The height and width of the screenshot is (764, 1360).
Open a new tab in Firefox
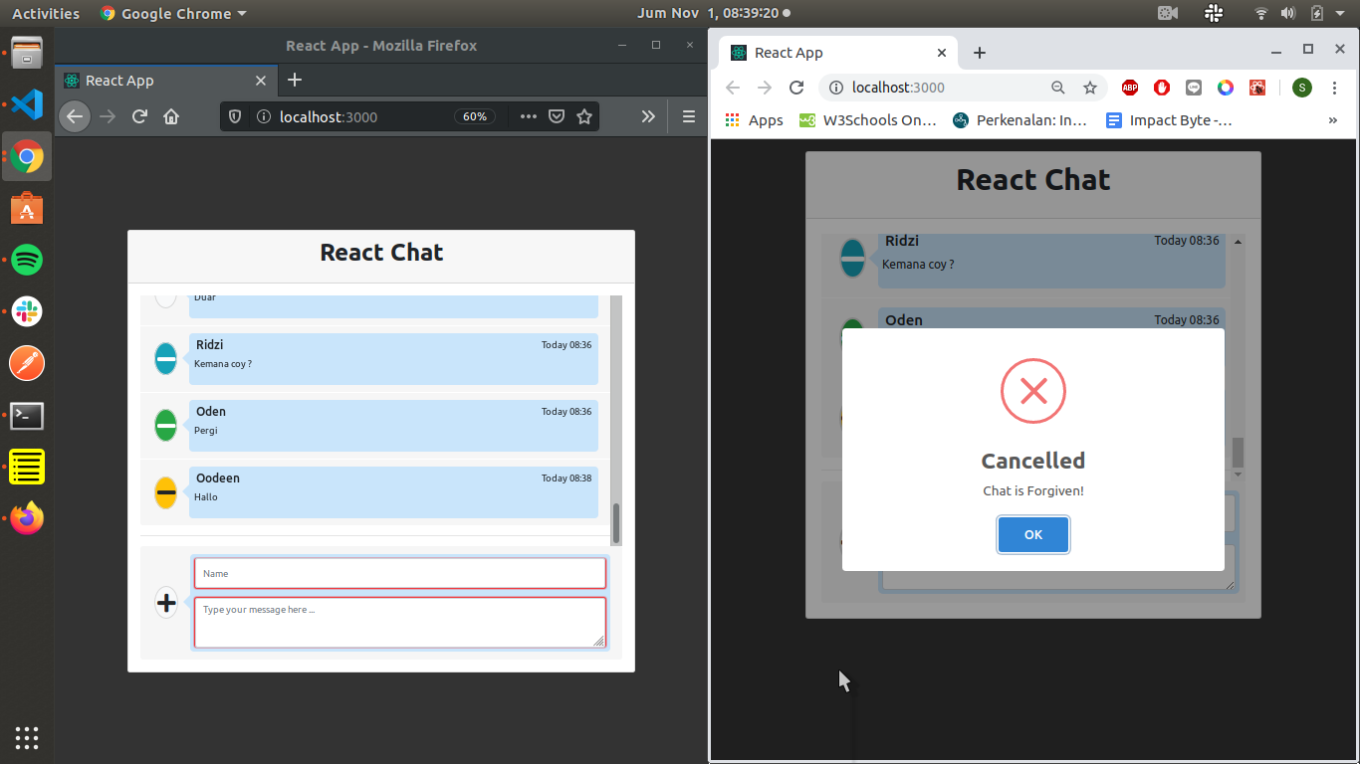[x=295, y=81]
